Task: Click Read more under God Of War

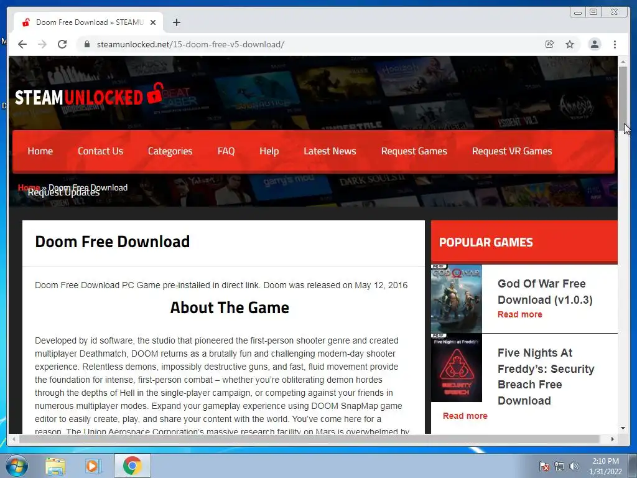Action: coord(519,314)
